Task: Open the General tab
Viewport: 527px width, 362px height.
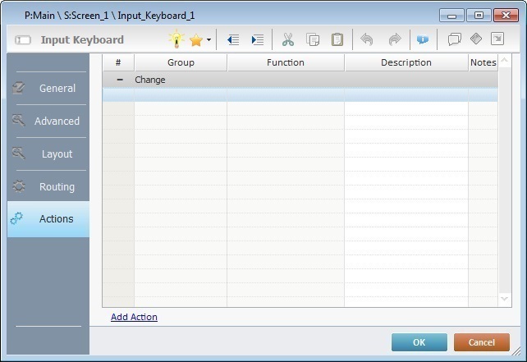Action: (x=48, y=89)
